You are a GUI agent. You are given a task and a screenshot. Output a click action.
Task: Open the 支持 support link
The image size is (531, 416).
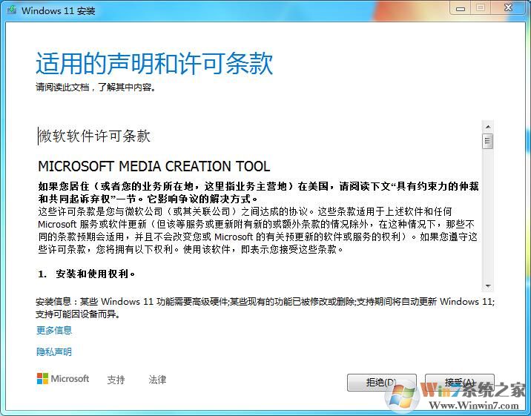point(116,380)
